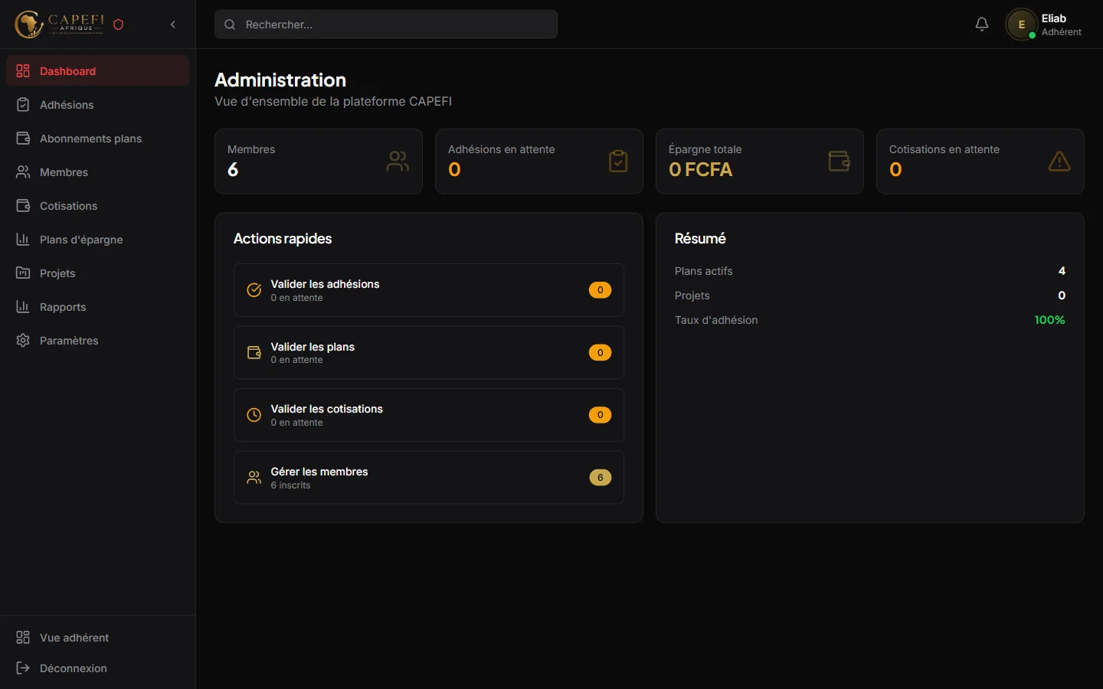1103x689 pixels.
Task: Click the Administration page heading
Action: [280, 80]
